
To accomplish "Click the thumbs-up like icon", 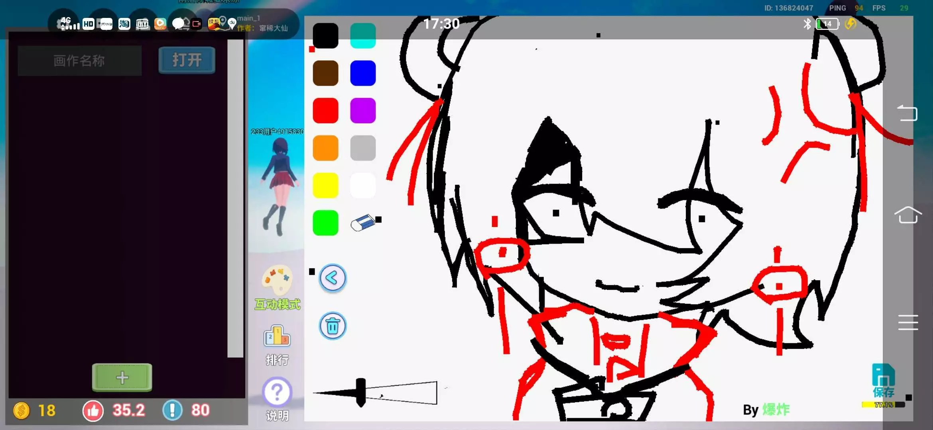I will 93,410.
